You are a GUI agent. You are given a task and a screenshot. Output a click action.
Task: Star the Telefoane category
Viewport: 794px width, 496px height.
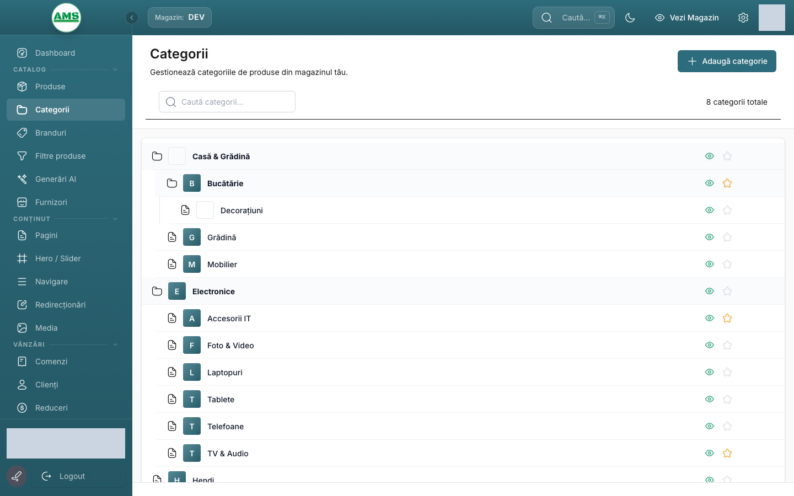click(727, 427)
